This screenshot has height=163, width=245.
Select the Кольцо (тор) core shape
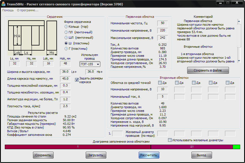click(x=76, y=27)
